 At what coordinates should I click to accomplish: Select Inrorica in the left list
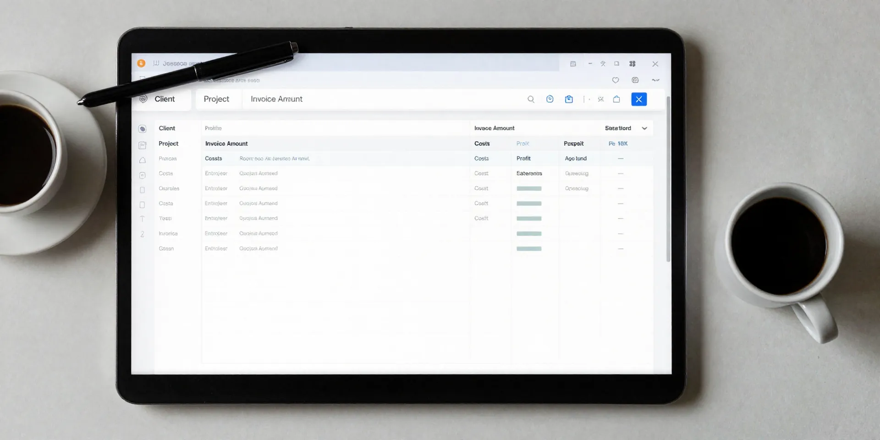coord(168,233)
